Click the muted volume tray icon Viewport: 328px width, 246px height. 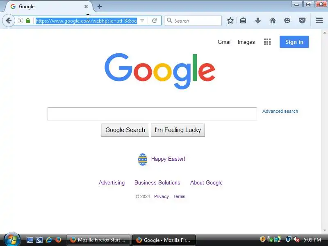[296, 239]
